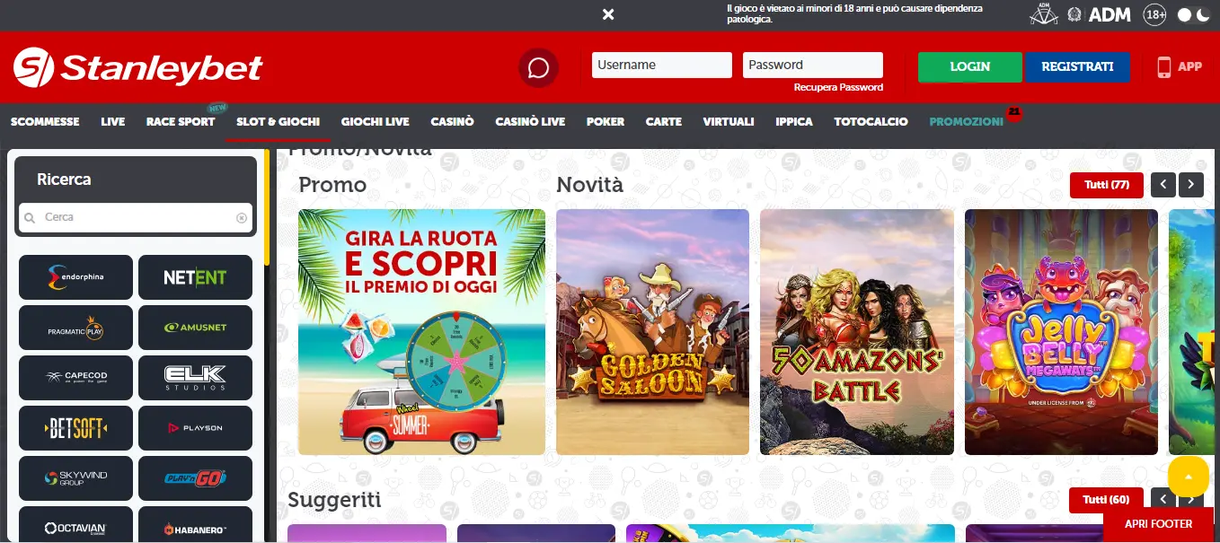Filter games by Endorphina provider

75,277
